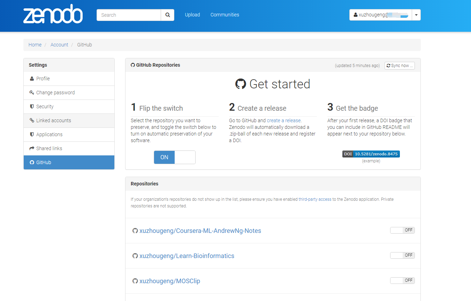The width and height of the screenshot is (471, 301).
Task: Open Applications settings
Action: [x=69, y=134]
